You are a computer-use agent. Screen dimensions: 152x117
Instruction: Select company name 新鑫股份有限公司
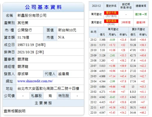pyautogui.click(x=32, y=16)
